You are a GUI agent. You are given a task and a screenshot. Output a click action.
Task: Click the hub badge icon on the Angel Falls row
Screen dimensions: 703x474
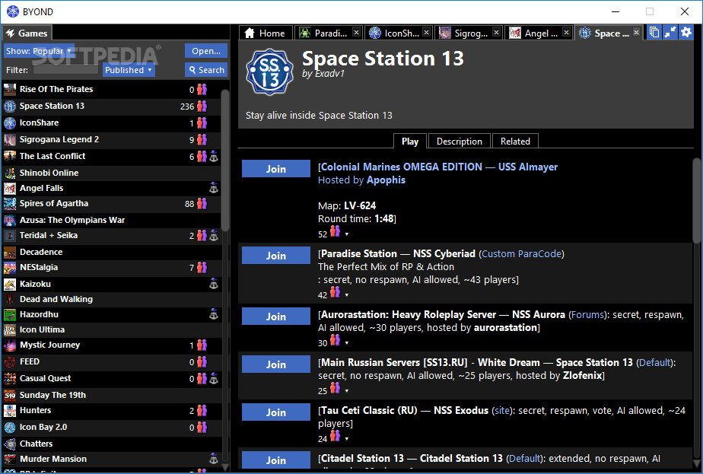pyautogui.click(x=214, y=188)
